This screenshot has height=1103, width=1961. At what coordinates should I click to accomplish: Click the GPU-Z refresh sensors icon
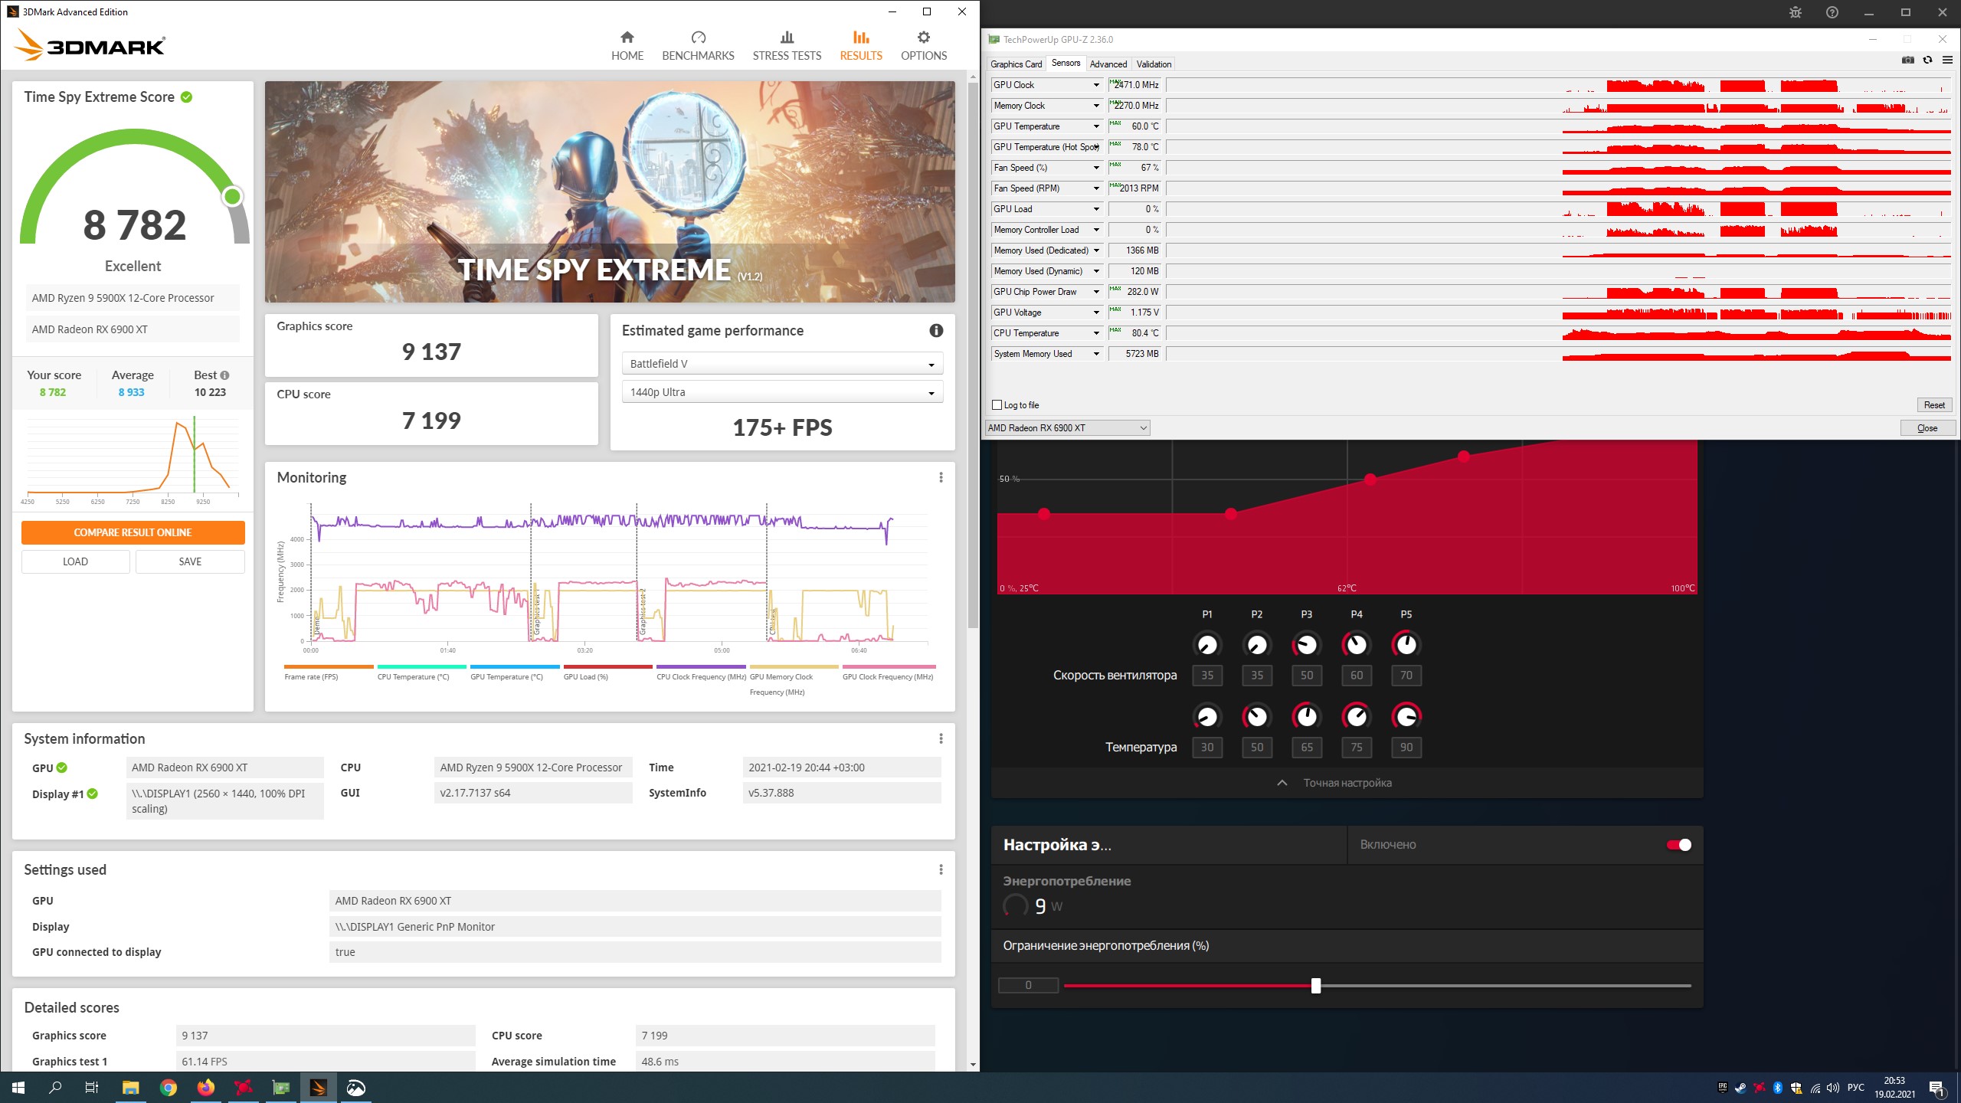pyautogui.click(x=1927, y=61)
